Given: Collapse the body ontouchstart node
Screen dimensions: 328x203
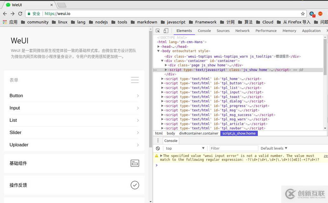Looking at the screenshot, I should click(x=158, y=51).
